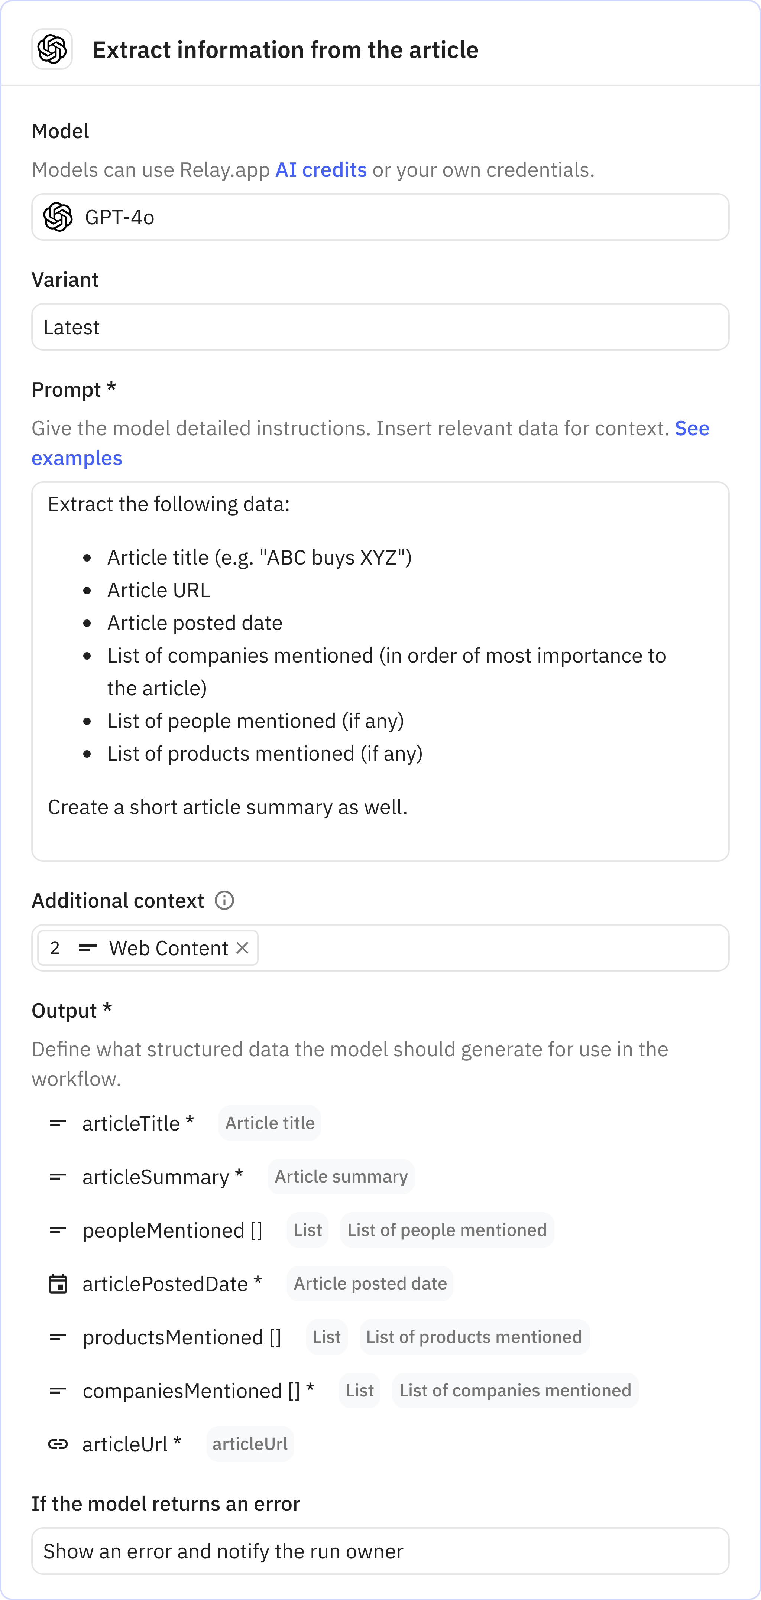Open the Model dropdown showing GPT-4o
The image size is (761, 1600).
coord(380,217)
